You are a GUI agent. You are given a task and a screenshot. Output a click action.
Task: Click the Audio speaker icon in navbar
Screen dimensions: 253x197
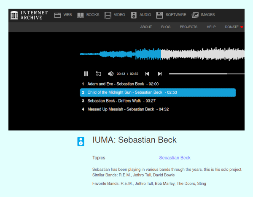tap(134, 15)
